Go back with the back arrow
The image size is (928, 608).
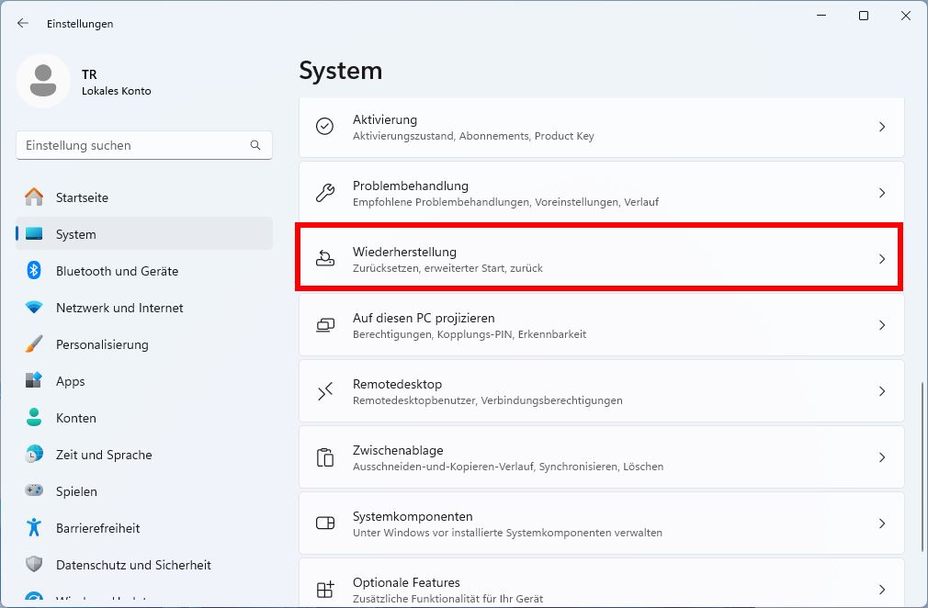click(x=22, y=23)
